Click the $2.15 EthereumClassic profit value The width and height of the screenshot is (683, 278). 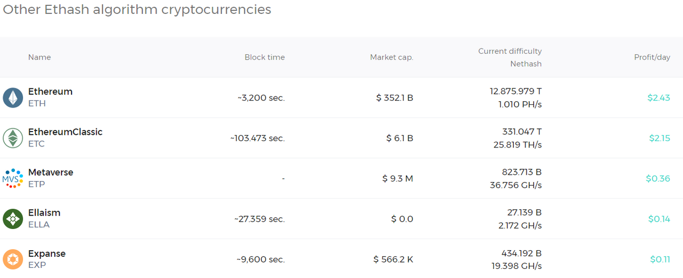(660, 138)
